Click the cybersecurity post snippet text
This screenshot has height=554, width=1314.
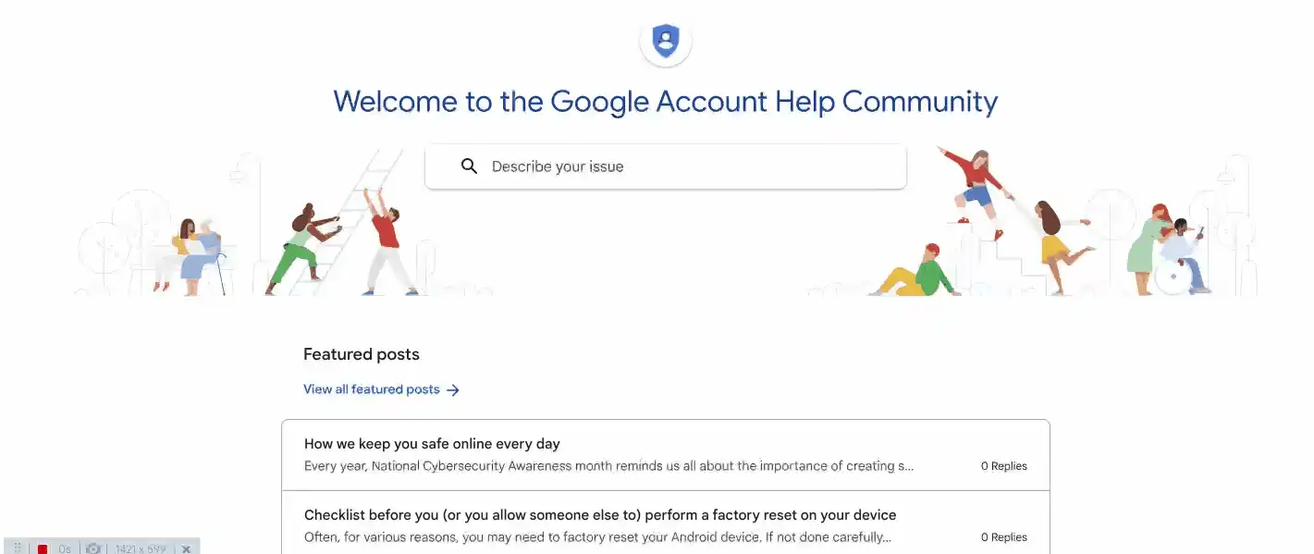pyautogui.click(x=608, y=465)
